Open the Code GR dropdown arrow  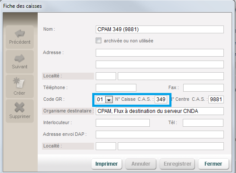109,99
